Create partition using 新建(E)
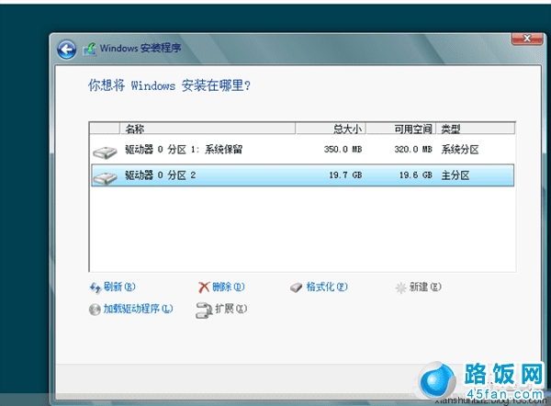This screenshot has width=551, height=406. [x=425, y=287]
